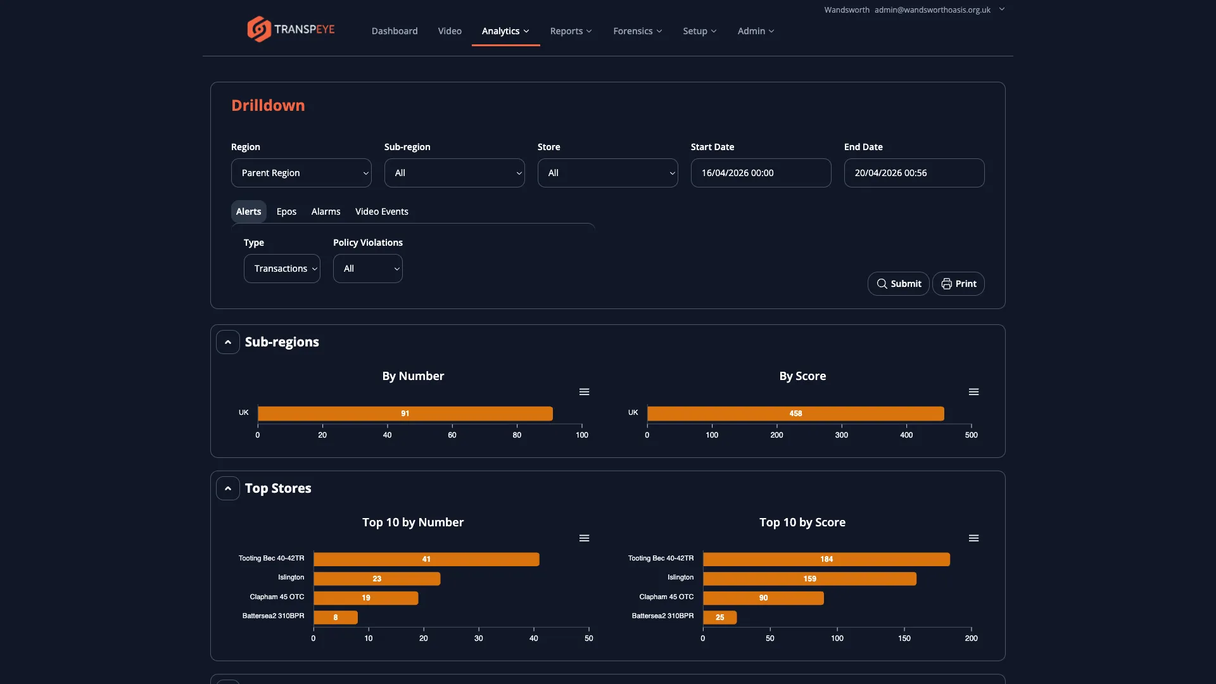
Task: Open the chart menu on the By Number chart
Action: pyautogui.click(x=584, y=391)
